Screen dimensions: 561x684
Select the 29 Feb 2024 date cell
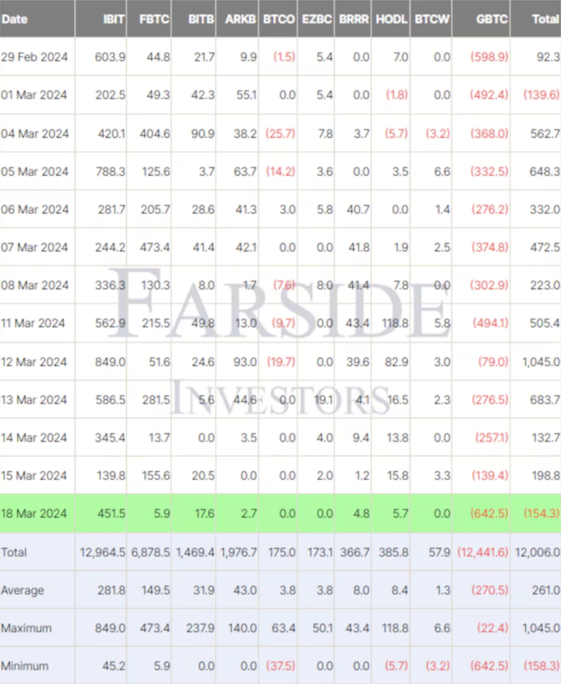[35, 57]
